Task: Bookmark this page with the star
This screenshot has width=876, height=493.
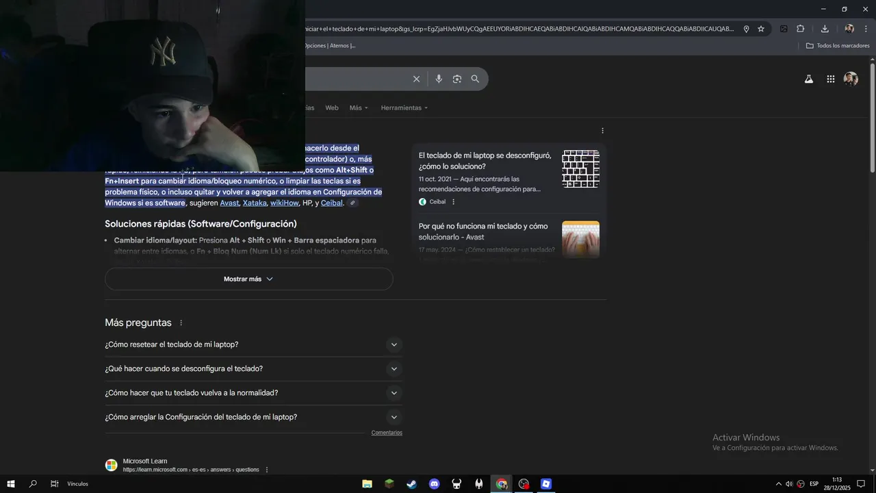Action: (x=761, y=29)
